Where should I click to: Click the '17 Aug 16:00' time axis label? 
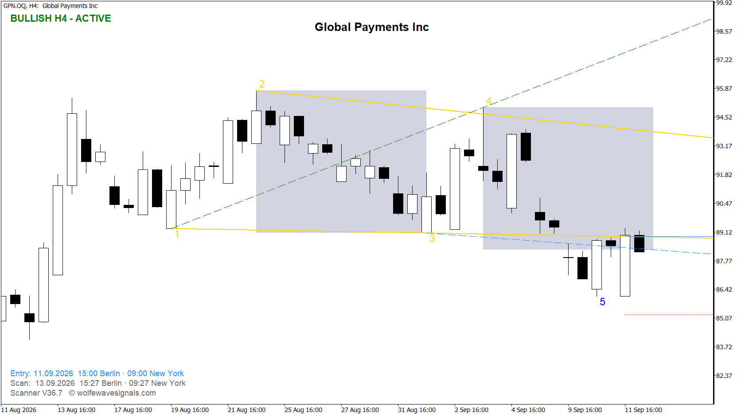coord(133,410)
